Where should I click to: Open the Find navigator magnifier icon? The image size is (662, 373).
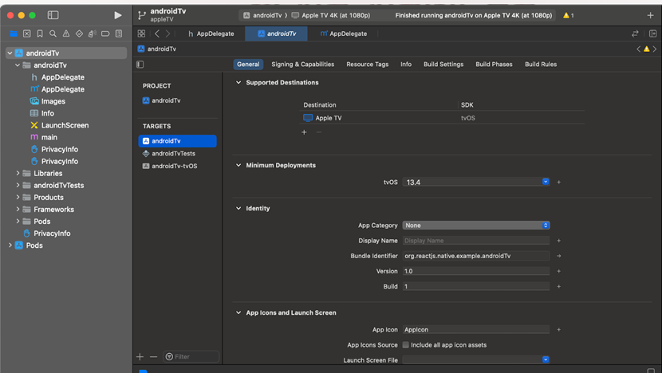coord(53,33)
